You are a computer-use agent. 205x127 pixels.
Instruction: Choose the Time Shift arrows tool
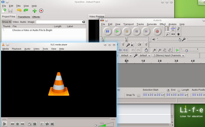coord(173,34)
